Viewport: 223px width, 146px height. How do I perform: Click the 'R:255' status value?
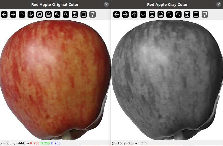point(35,143)
